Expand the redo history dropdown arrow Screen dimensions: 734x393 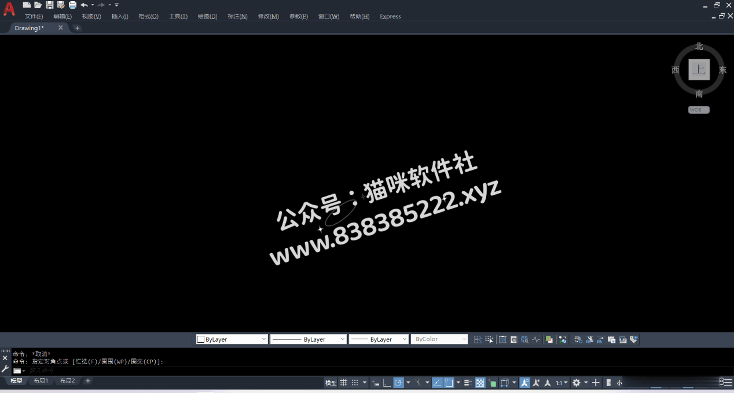point(109,5)
